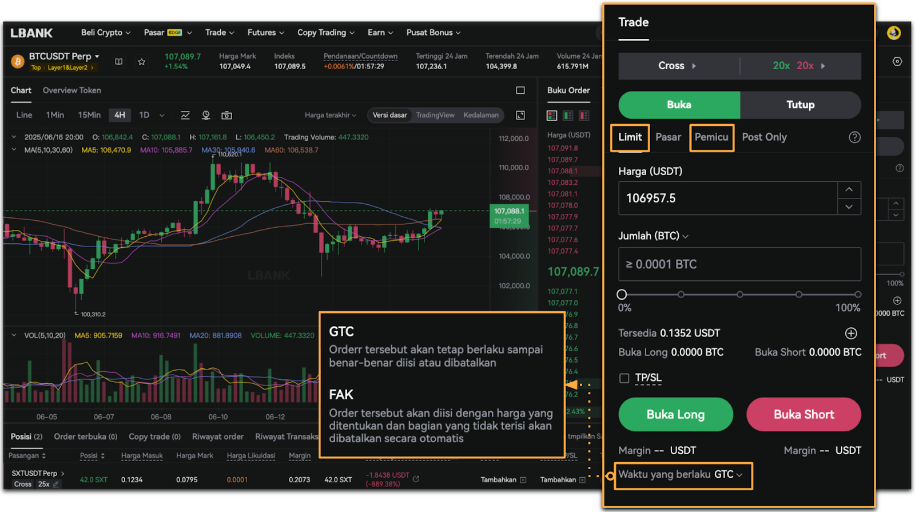This screenshot has height=512, width=915.
Task: Open the BTCUSDT Perp pair selector
Action: (64, 56)
